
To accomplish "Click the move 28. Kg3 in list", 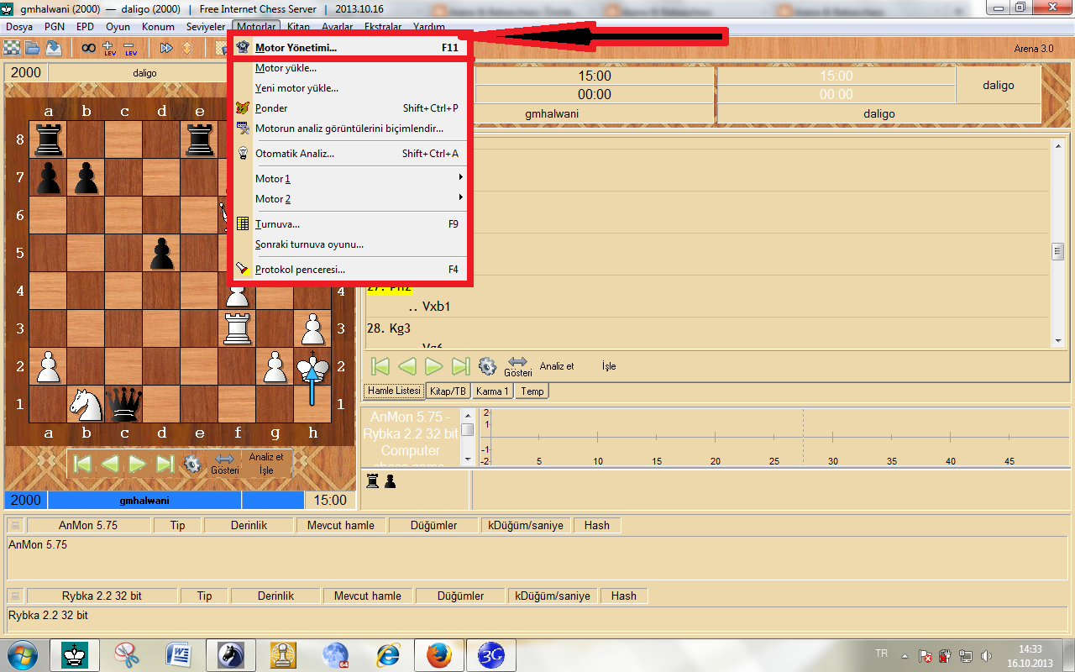I will [389, 328].
